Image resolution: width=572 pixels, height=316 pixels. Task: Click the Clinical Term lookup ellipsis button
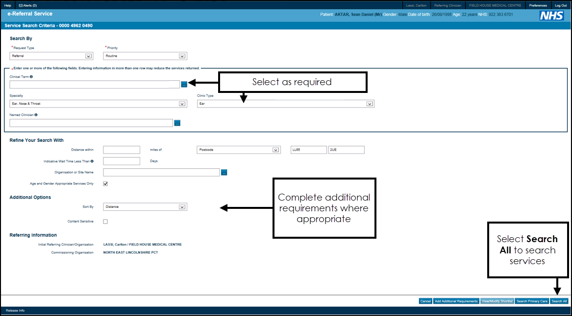[184, 84]
